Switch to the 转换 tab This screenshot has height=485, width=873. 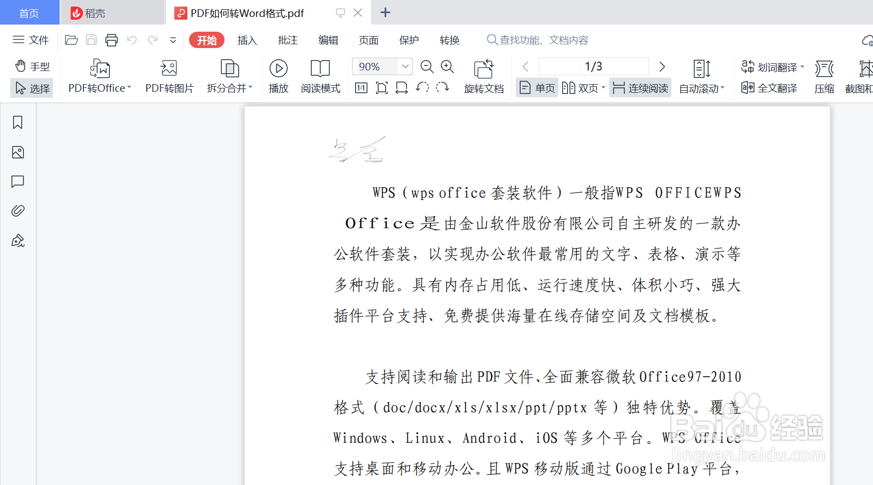coord(449,40)
